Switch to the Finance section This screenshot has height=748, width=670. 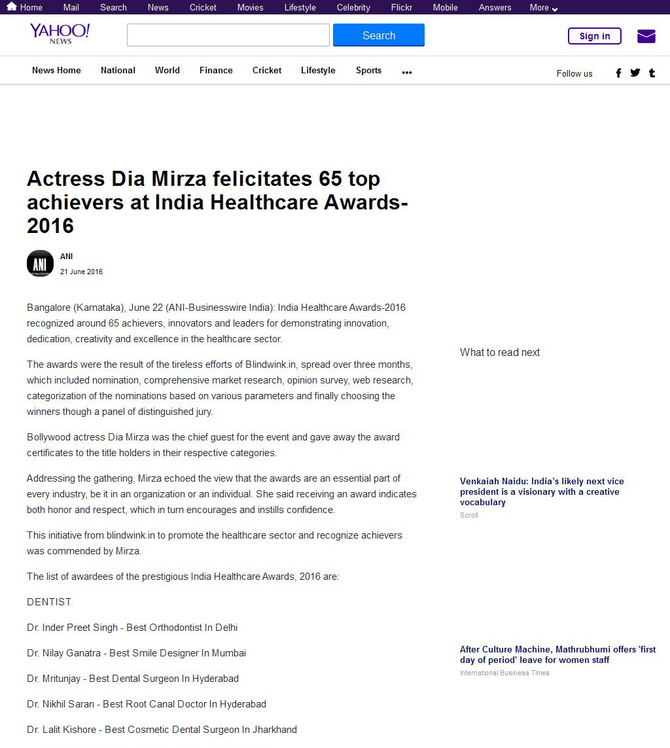point(216,70)
